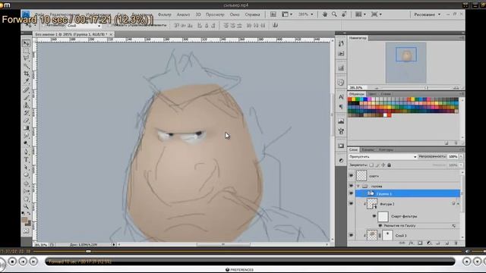The height and width of the screenshot is (273, 486).
Task: Click the Navigator preview thumbnail
Action: [x=406, y=63]
